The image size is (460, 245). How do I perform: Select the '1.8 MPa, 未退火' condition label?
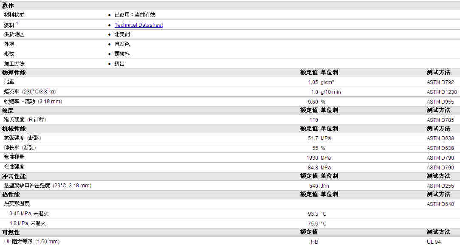coord(28,223)
